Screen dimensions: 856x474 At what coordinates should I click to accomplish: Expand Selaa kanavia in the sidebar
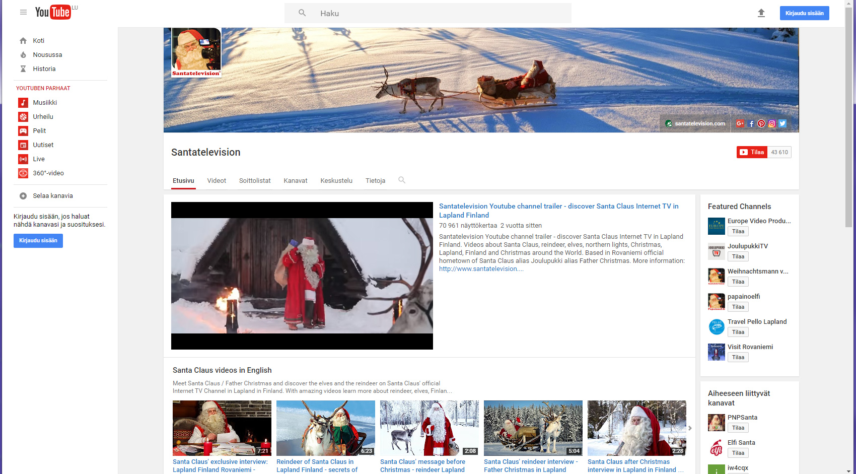52,196
